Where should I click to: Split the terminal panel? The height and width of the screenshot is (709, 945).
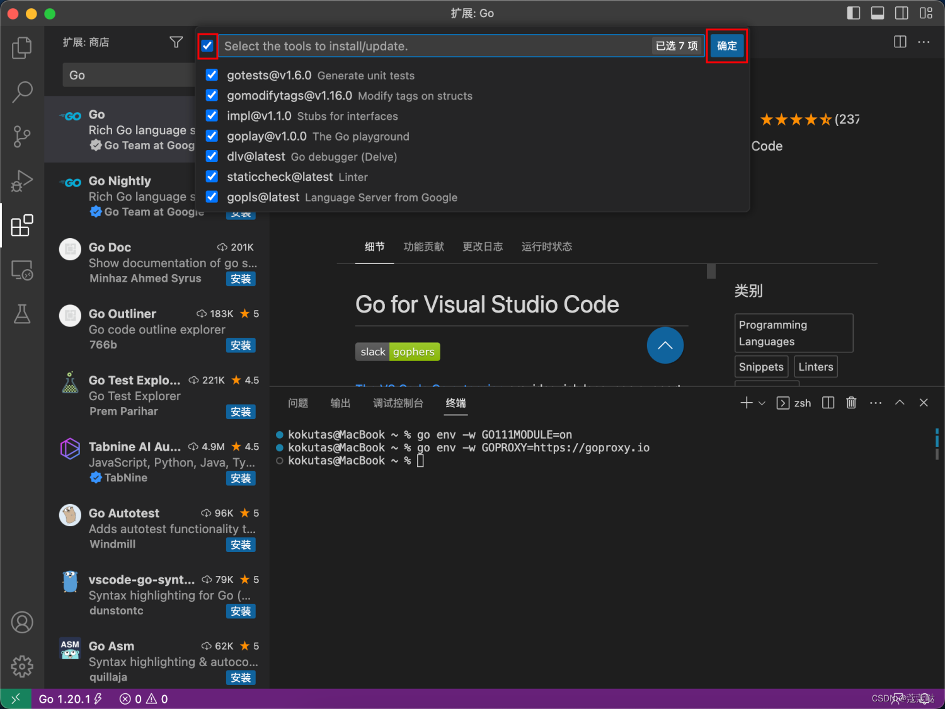(828, 403)
